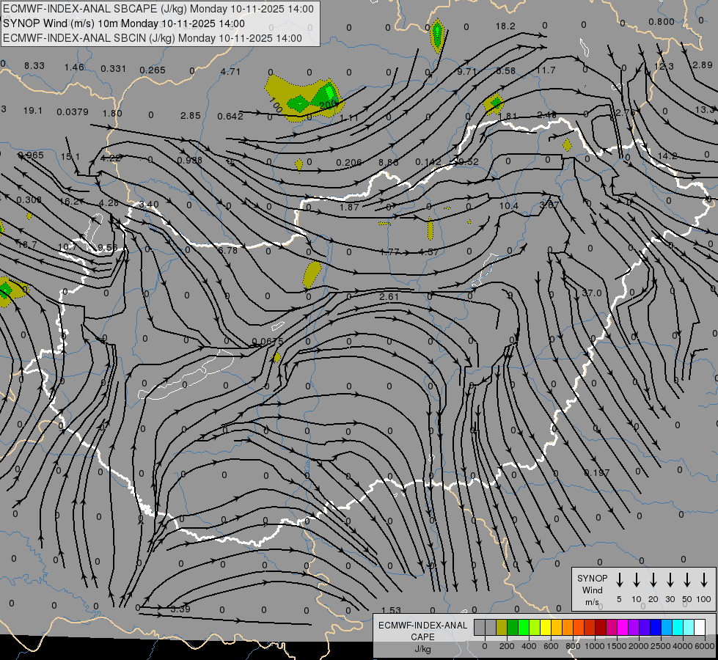Viewport: 718px width, 660px height.
Task: Click the 0.0379 map value
Action: point(73,111)
